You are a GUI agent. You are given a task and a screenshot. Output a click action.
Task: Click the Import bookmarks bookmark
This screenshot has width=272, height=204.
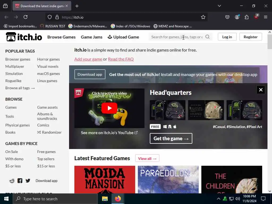[x=20, y=26]
